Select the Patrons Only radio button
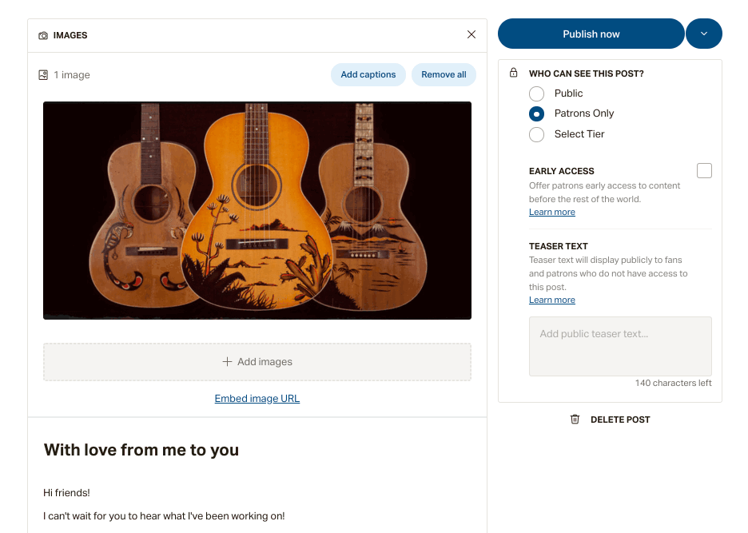This screenshot has width=748, height=533. [537, 114]
